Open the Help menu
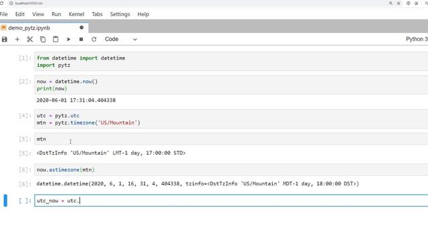The height and width of the screenshot is (241, 428). (143, 14)
